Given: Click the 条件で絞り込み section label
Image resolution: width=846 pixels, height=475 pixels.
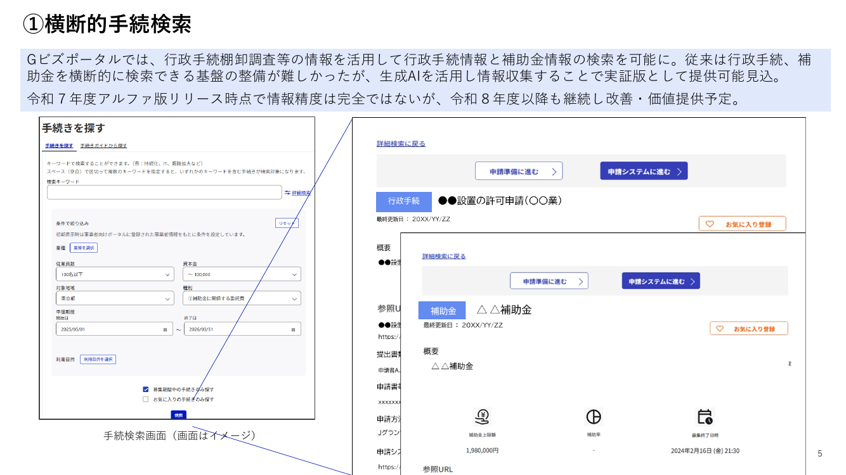Looking at the screenshot, I should (72, 224).
